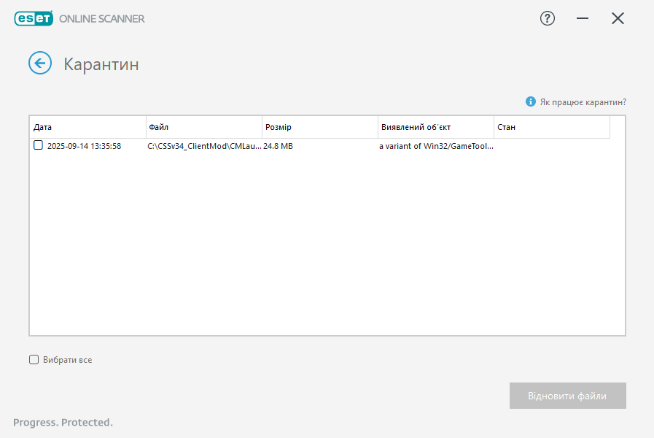Close the ESET Online Scanner window
Screen dimensions: 654x438
point(618,19)
